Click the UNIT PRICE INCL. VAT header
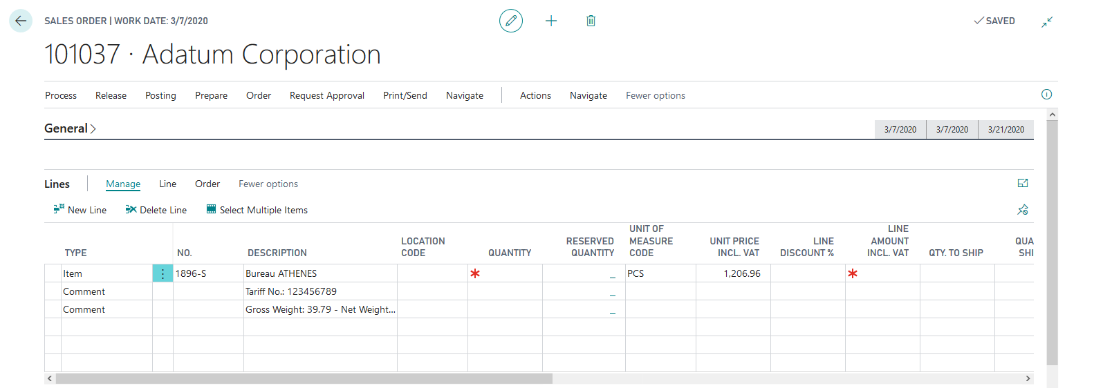The height and width of the screenshot is (388, 1103). [x=734, y=247]
